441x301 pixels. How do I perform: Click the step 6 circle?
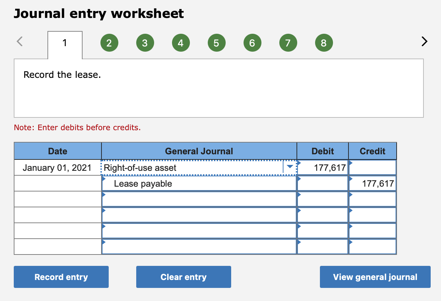coord(252,42)
